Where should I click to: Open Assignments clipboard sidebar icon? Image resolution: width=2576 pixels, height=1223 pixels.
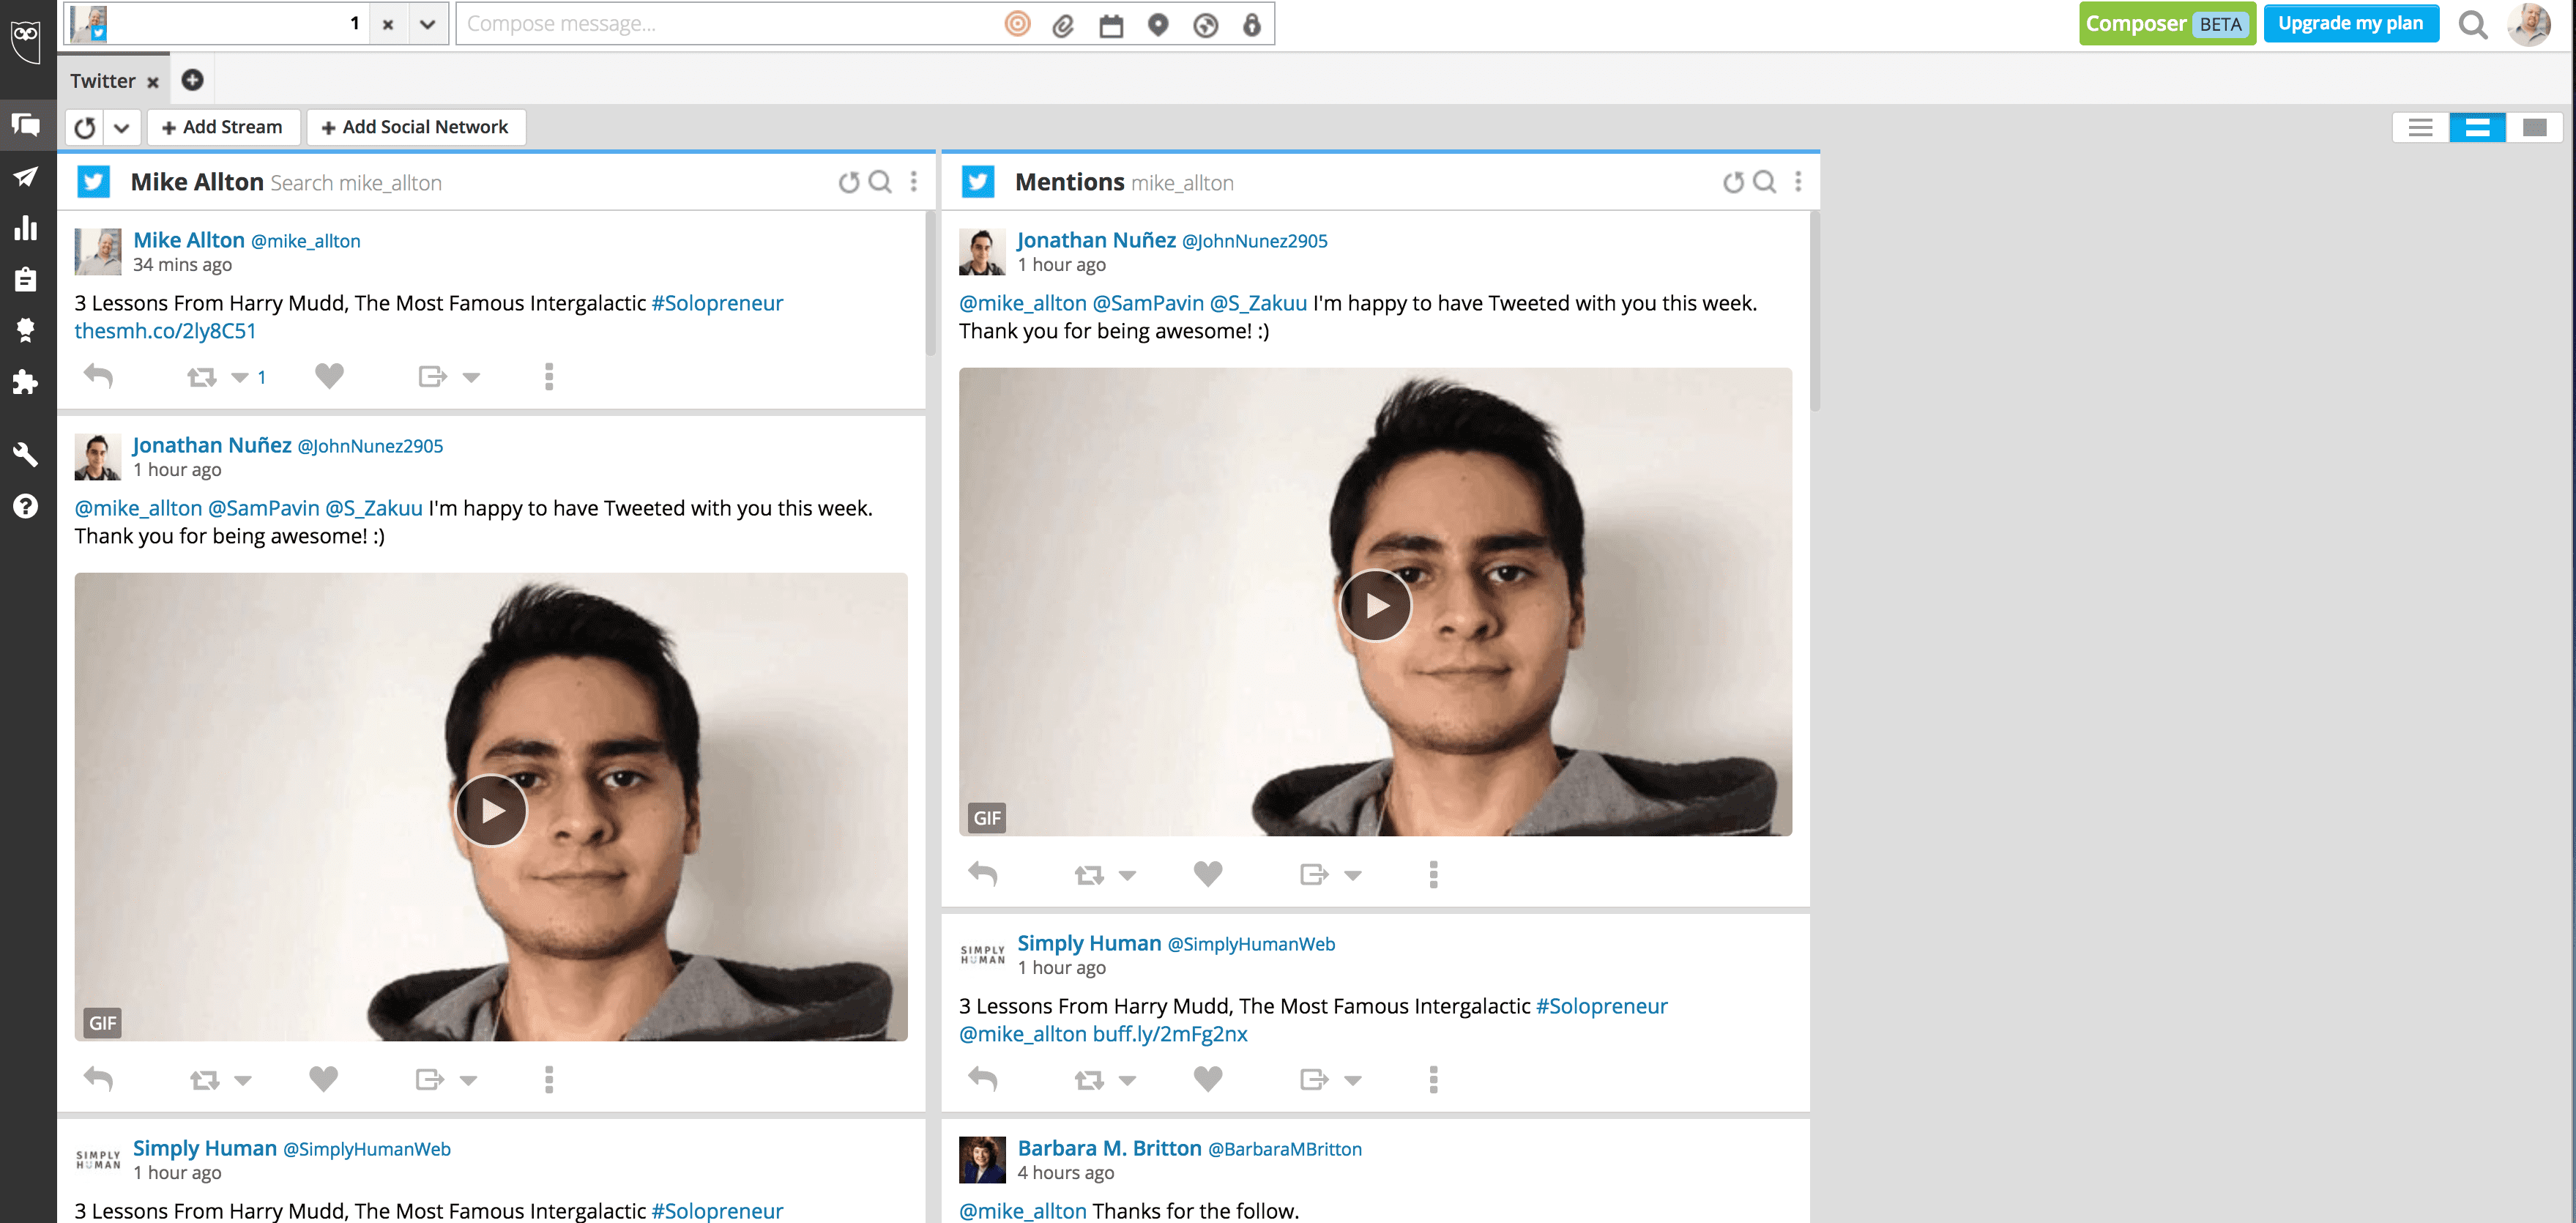[x=26, y=279]
